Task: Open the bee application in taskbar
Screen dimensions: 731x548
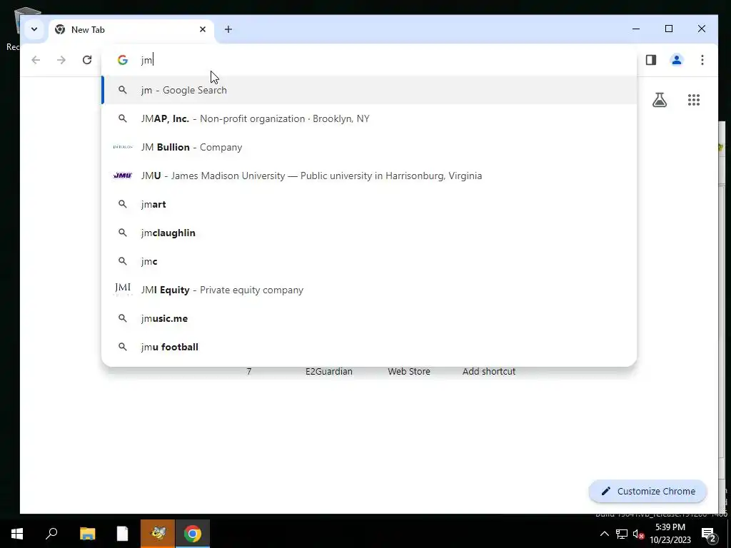Action: (x=158, y=534)
